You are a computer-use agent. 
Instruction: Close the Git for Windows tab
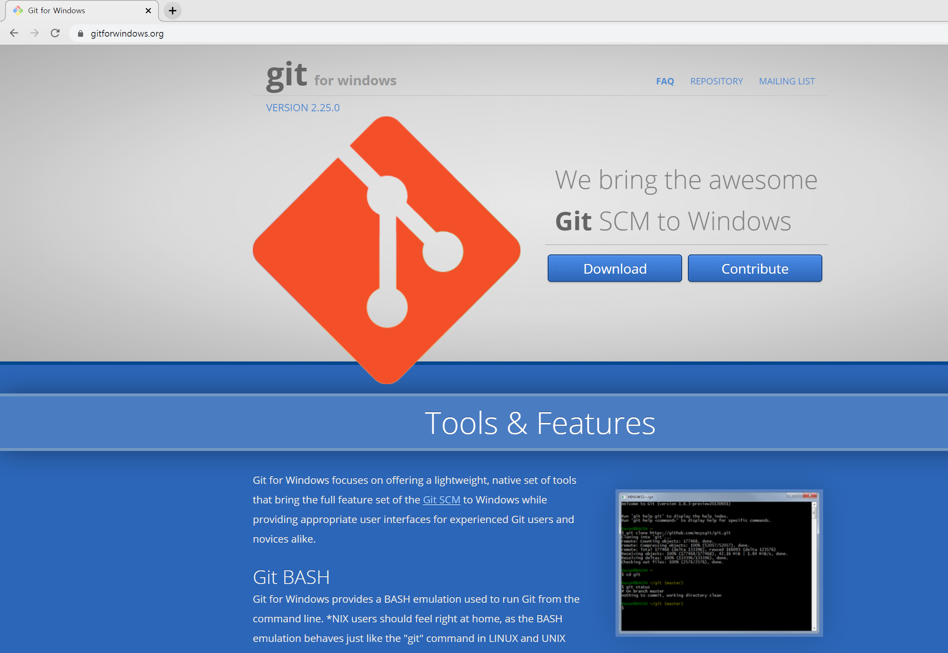pos(148,11)
